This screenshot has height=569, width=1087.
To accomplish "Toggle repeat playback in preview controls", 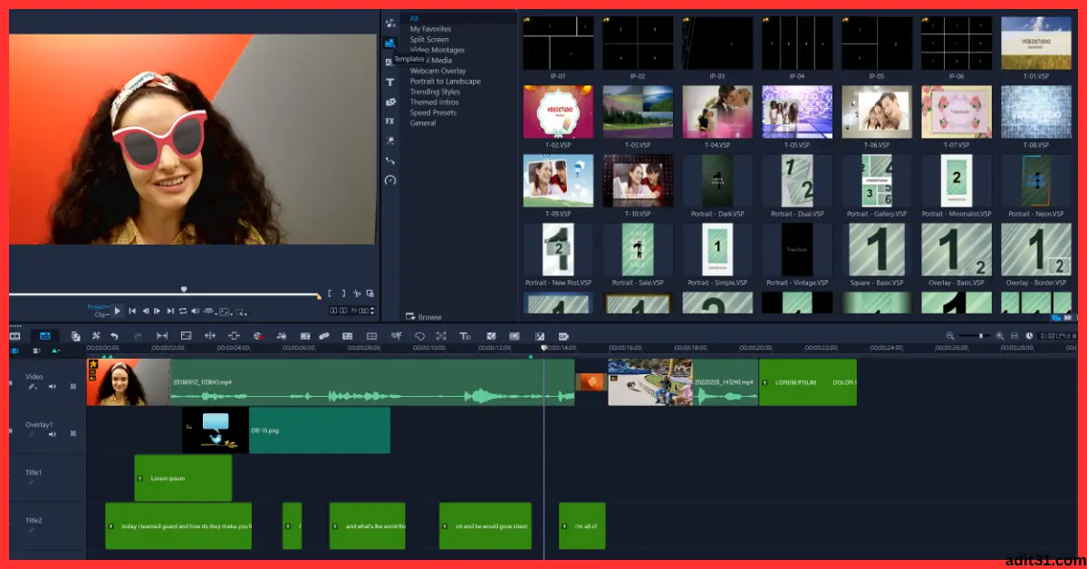I will pyautogui.click(x=183, y=311).
